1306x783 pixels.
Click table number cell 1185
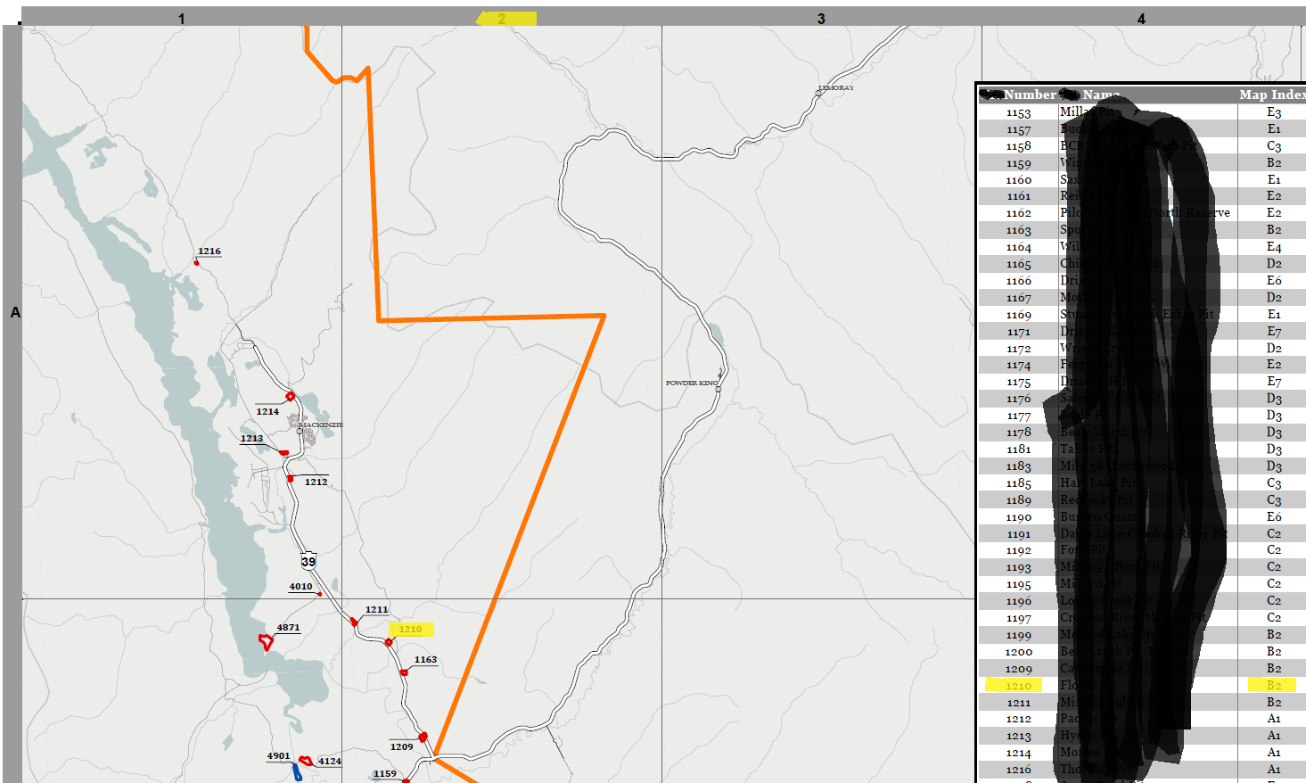(x=1018, y=482)
